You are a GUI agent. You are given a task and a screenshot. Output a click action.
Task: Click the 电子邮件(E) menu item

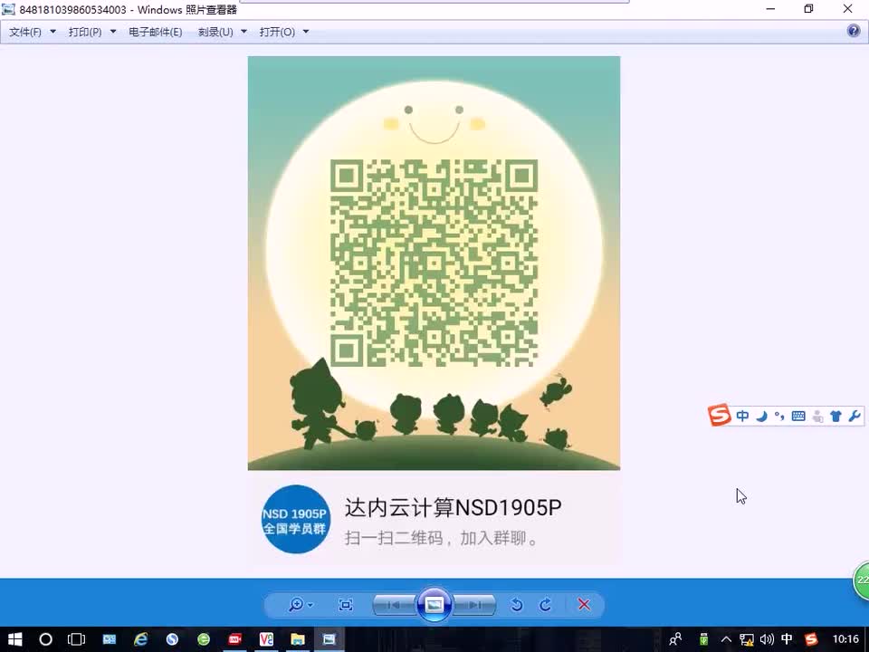155,33
